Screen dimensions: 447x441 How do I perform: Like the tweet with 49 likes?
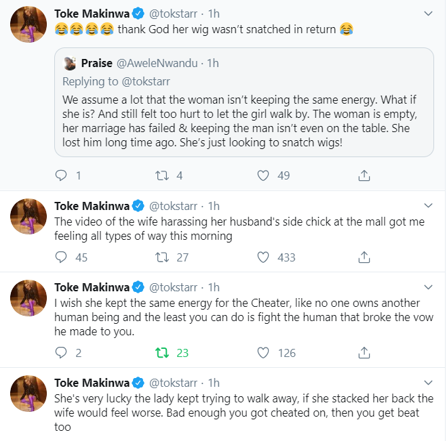coord(263,175)
